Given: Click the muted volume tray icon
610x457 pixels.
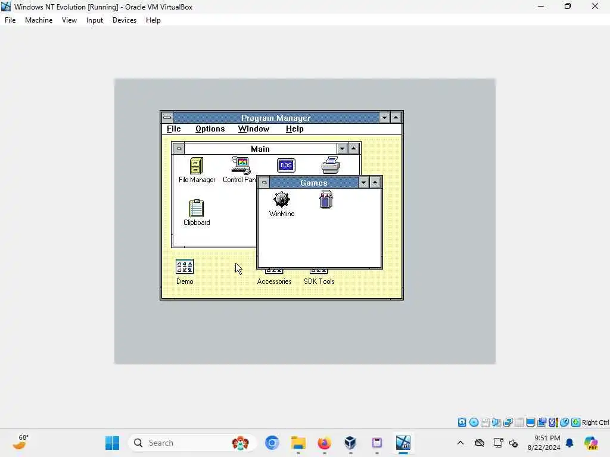Looking at the screenshot, I should click(513, 443).
